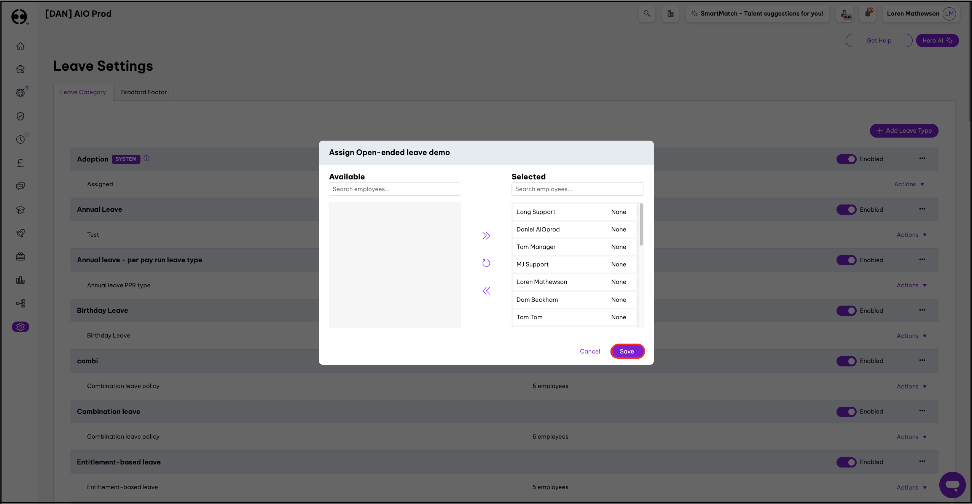972x504 pixels.
Task: Click the Cancel link in dialog
Action: coord(590,351)
